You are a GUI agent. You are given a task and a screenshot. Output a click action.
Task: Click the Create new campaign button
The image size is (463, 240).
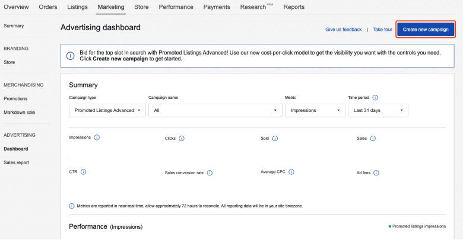tap(426, 29)
